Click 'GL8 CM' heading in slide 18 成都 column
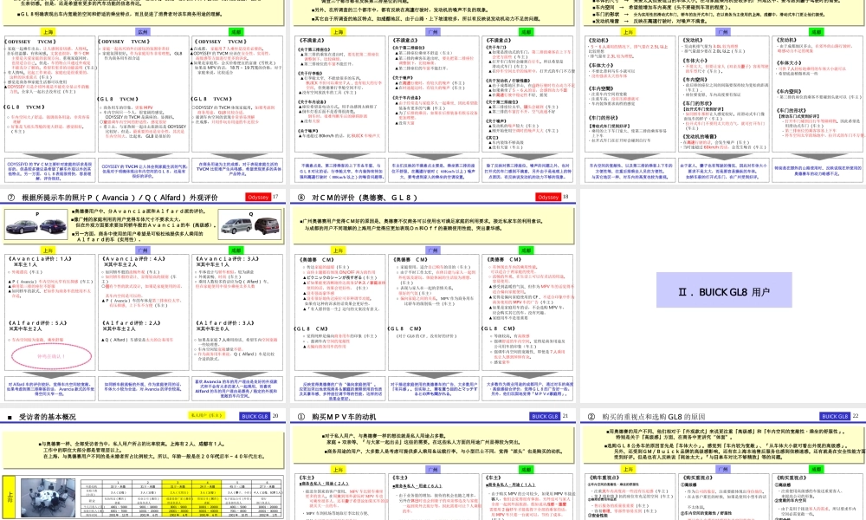Viewport: 866px width, 520px height. (499, 328)
